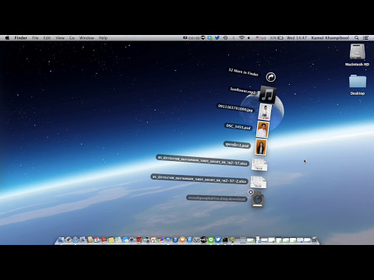The width and height of the screenshot is (374, 280).
Task: Open the Twitter app in the Dock
Action: (218, 240)
